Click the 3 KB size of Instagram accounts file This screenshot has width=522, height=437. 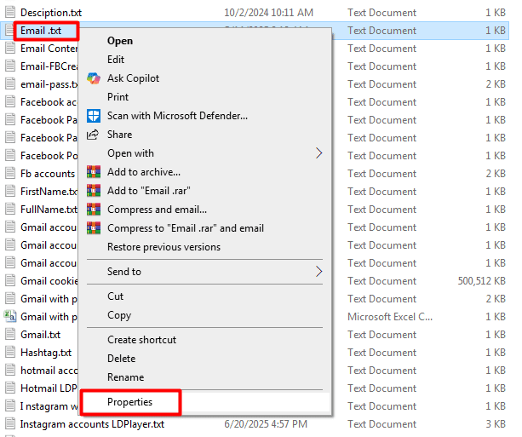(x=496, y=424)
